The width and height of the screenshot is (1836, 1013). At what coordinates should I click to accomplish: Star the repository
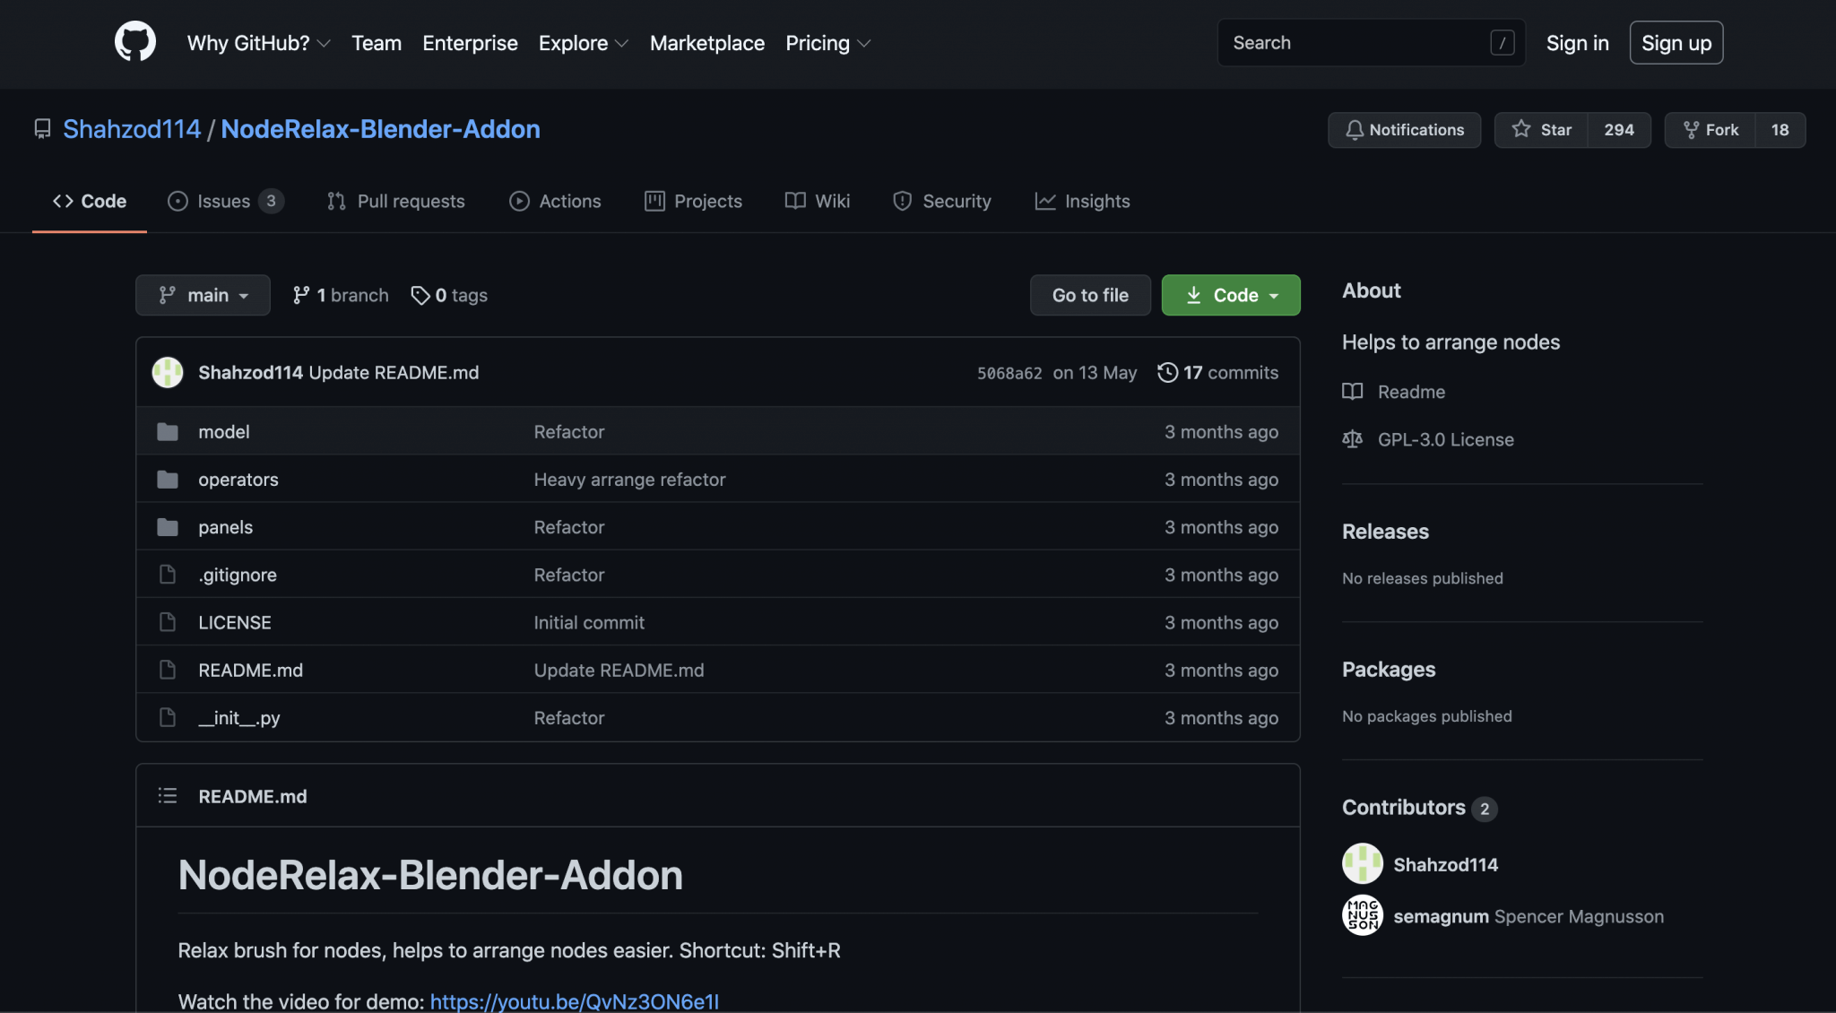click(1542, 130)
